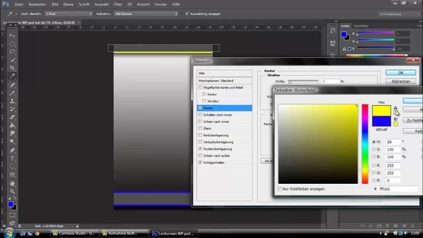Click the hue spectrum slider
This screenshot has height=238, width=423.
(365, 144)
